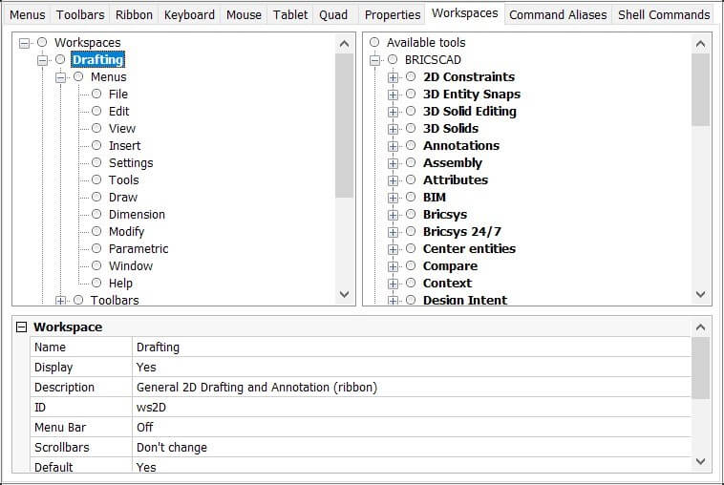Image resolution: width=724 pixels, height=485 pixels.
Task: Select the Keyboard tab
Action: [x=189, y=15]
